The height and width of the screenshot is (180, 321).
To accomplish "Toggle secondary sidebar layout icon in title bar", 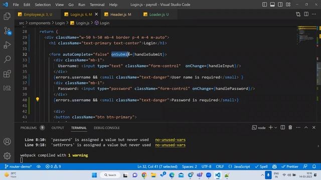I will tap(280, 4).
